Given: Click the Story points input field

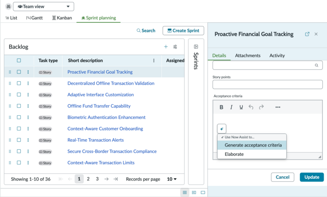Looking at the screenshot, I should (267, 85).
